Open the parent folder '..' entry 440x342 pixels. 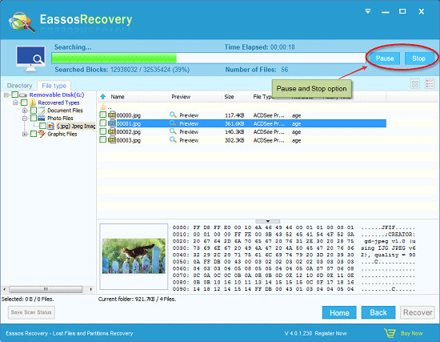(106, 107)
